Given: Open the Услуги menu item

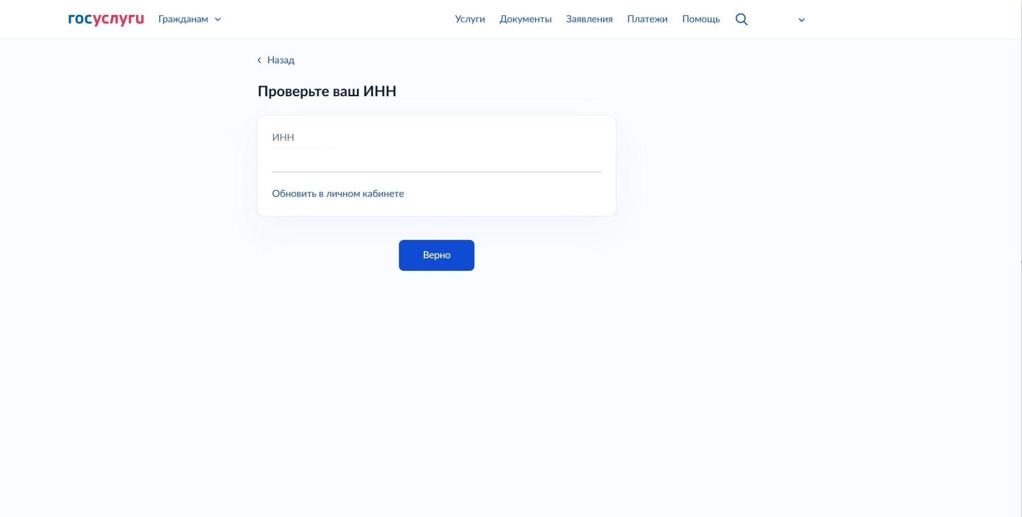Looking at the screenshot, I should 470,19.
